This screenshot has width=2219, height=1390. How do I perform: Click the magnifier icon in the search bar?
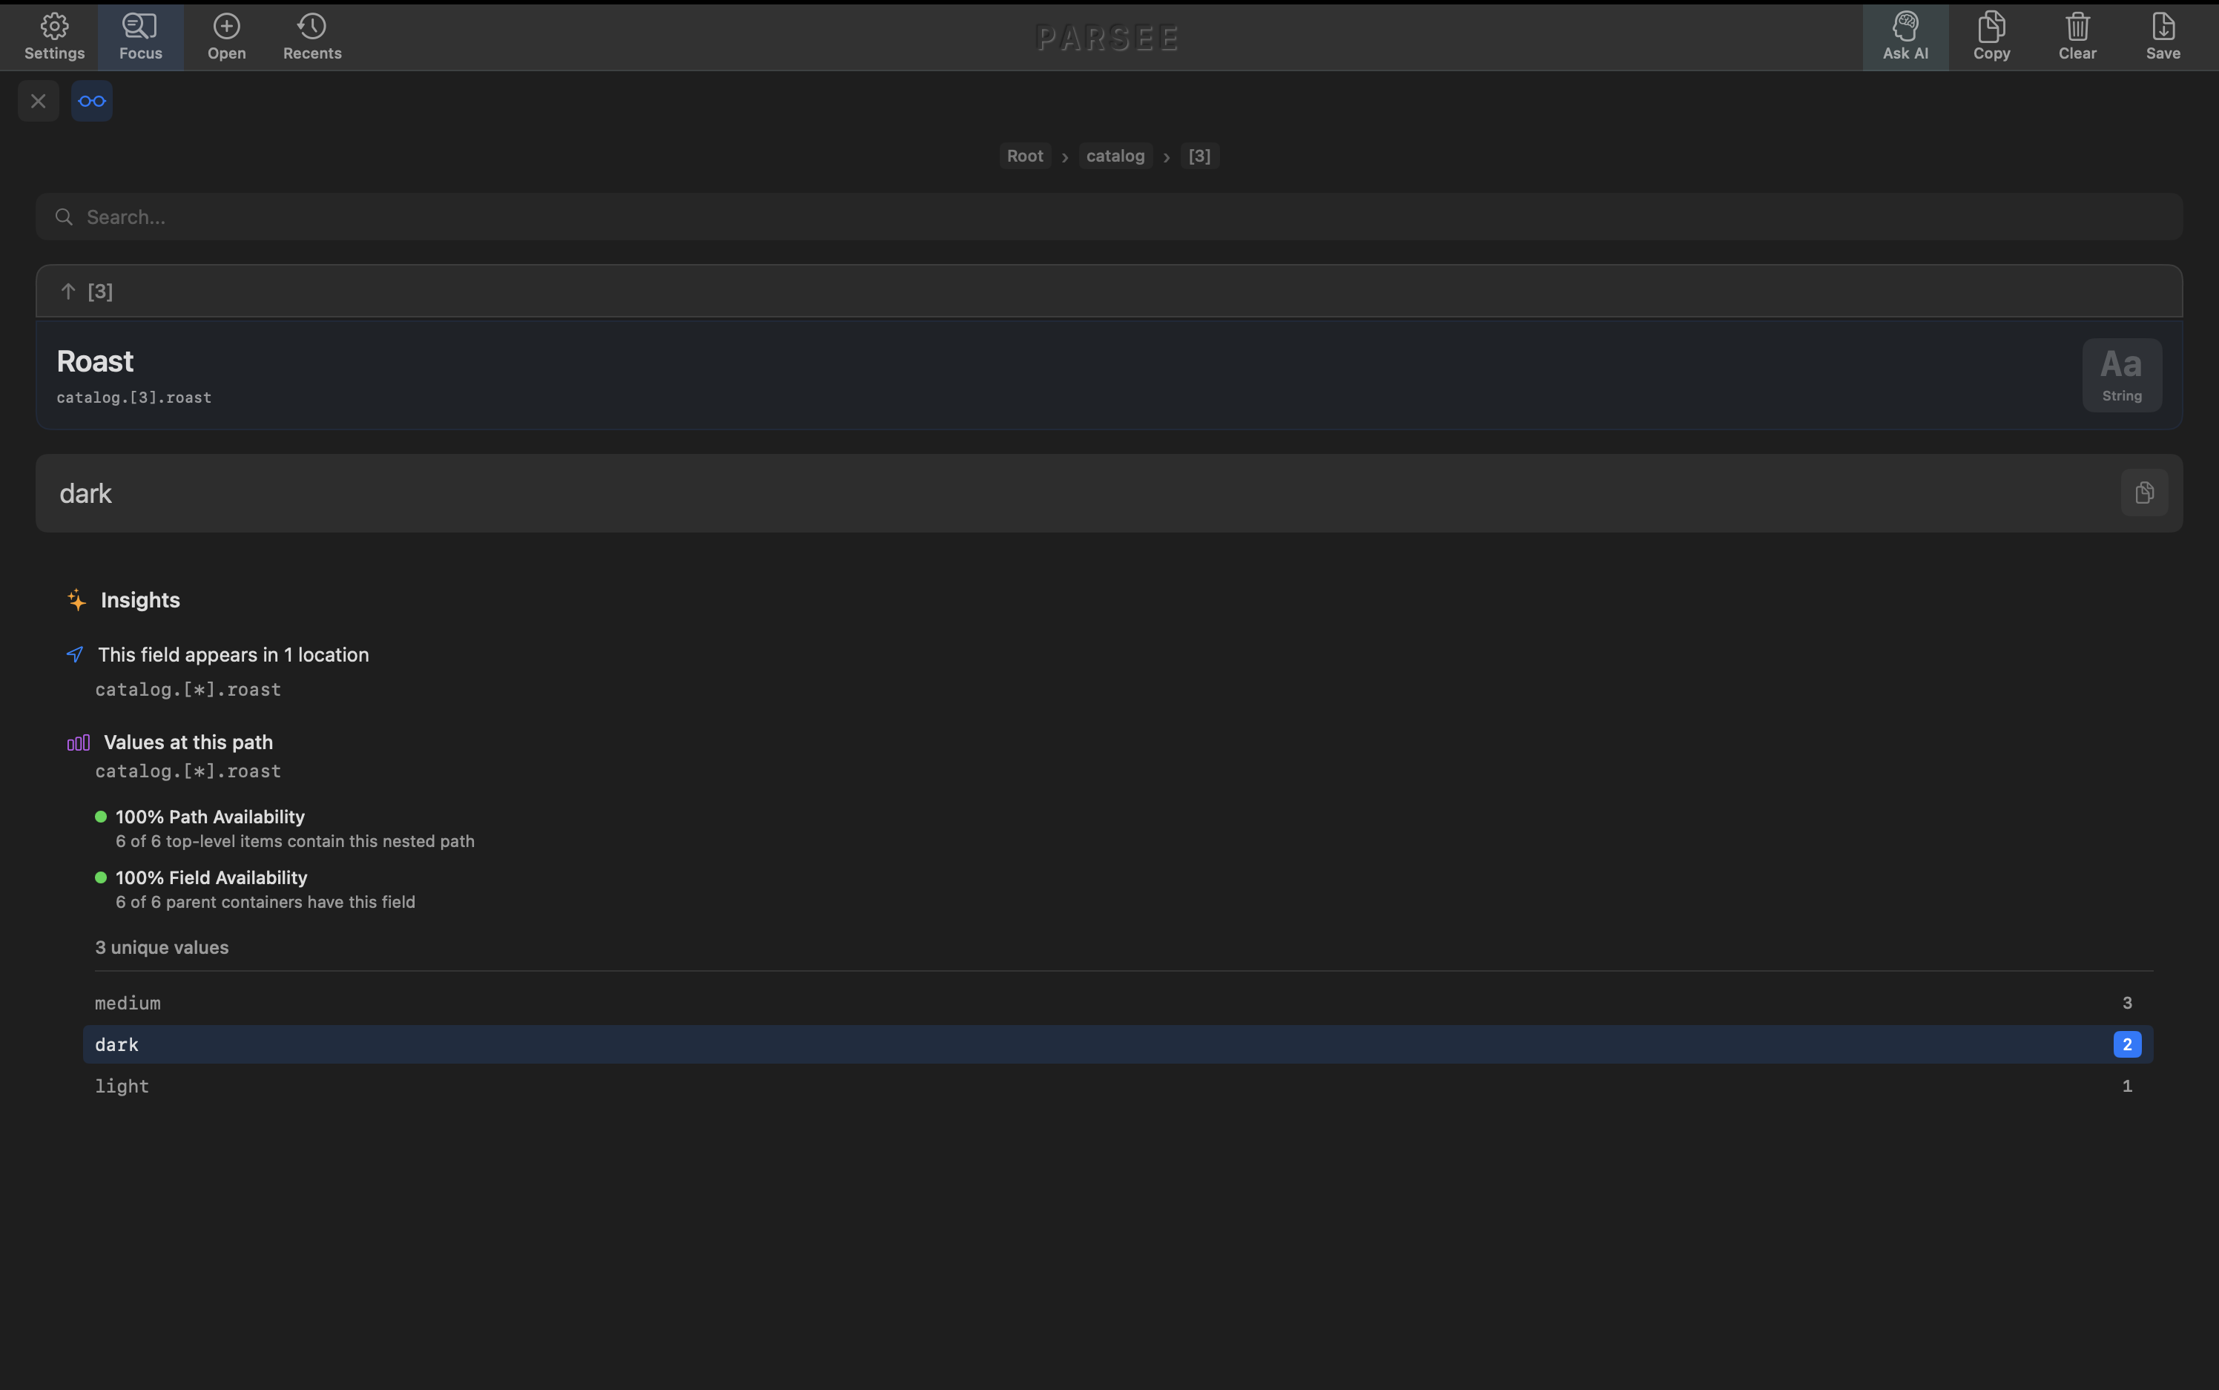(64, 217)
